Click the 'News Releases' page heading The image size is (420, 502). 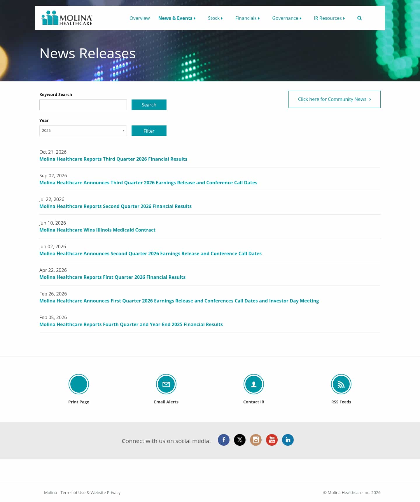pyautogui.click(x=87, y=53)
